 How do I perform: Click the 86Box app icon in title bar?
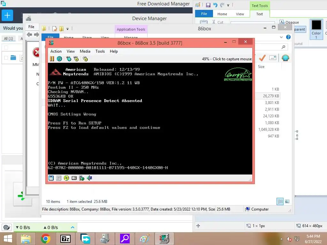51,43
